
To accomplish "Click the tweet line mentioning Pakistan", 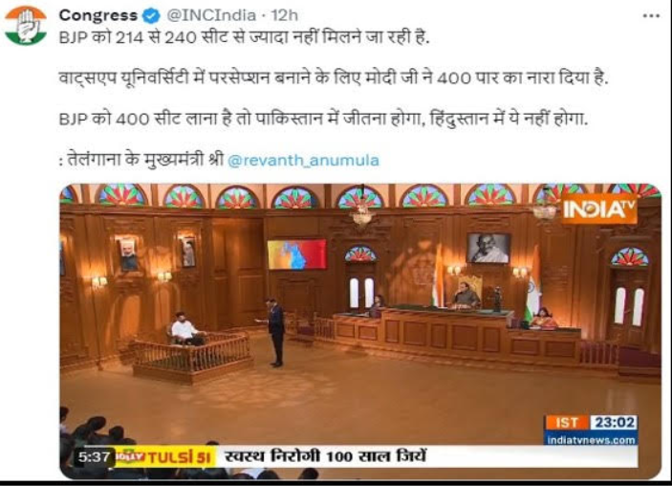I will pos(323,119).
